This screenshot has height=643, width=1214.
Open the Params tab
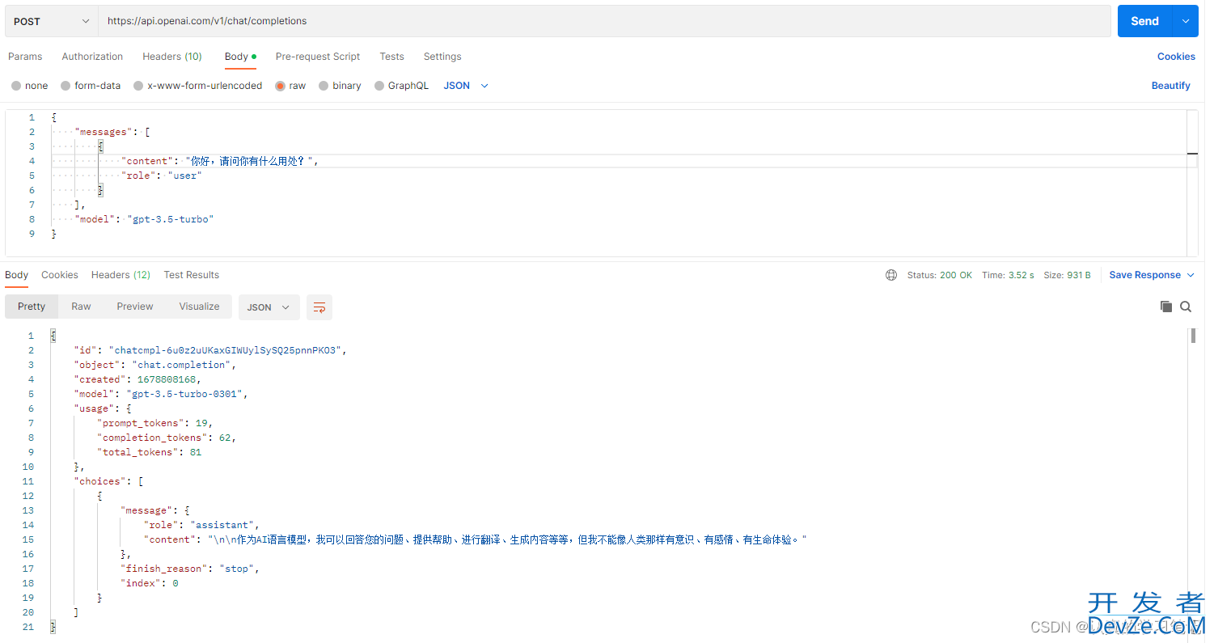25,57
